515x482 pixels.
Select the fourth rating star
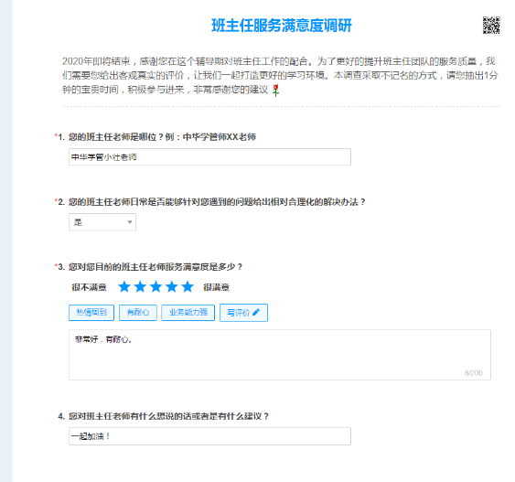pyautogui.click(x=171, y=286)
